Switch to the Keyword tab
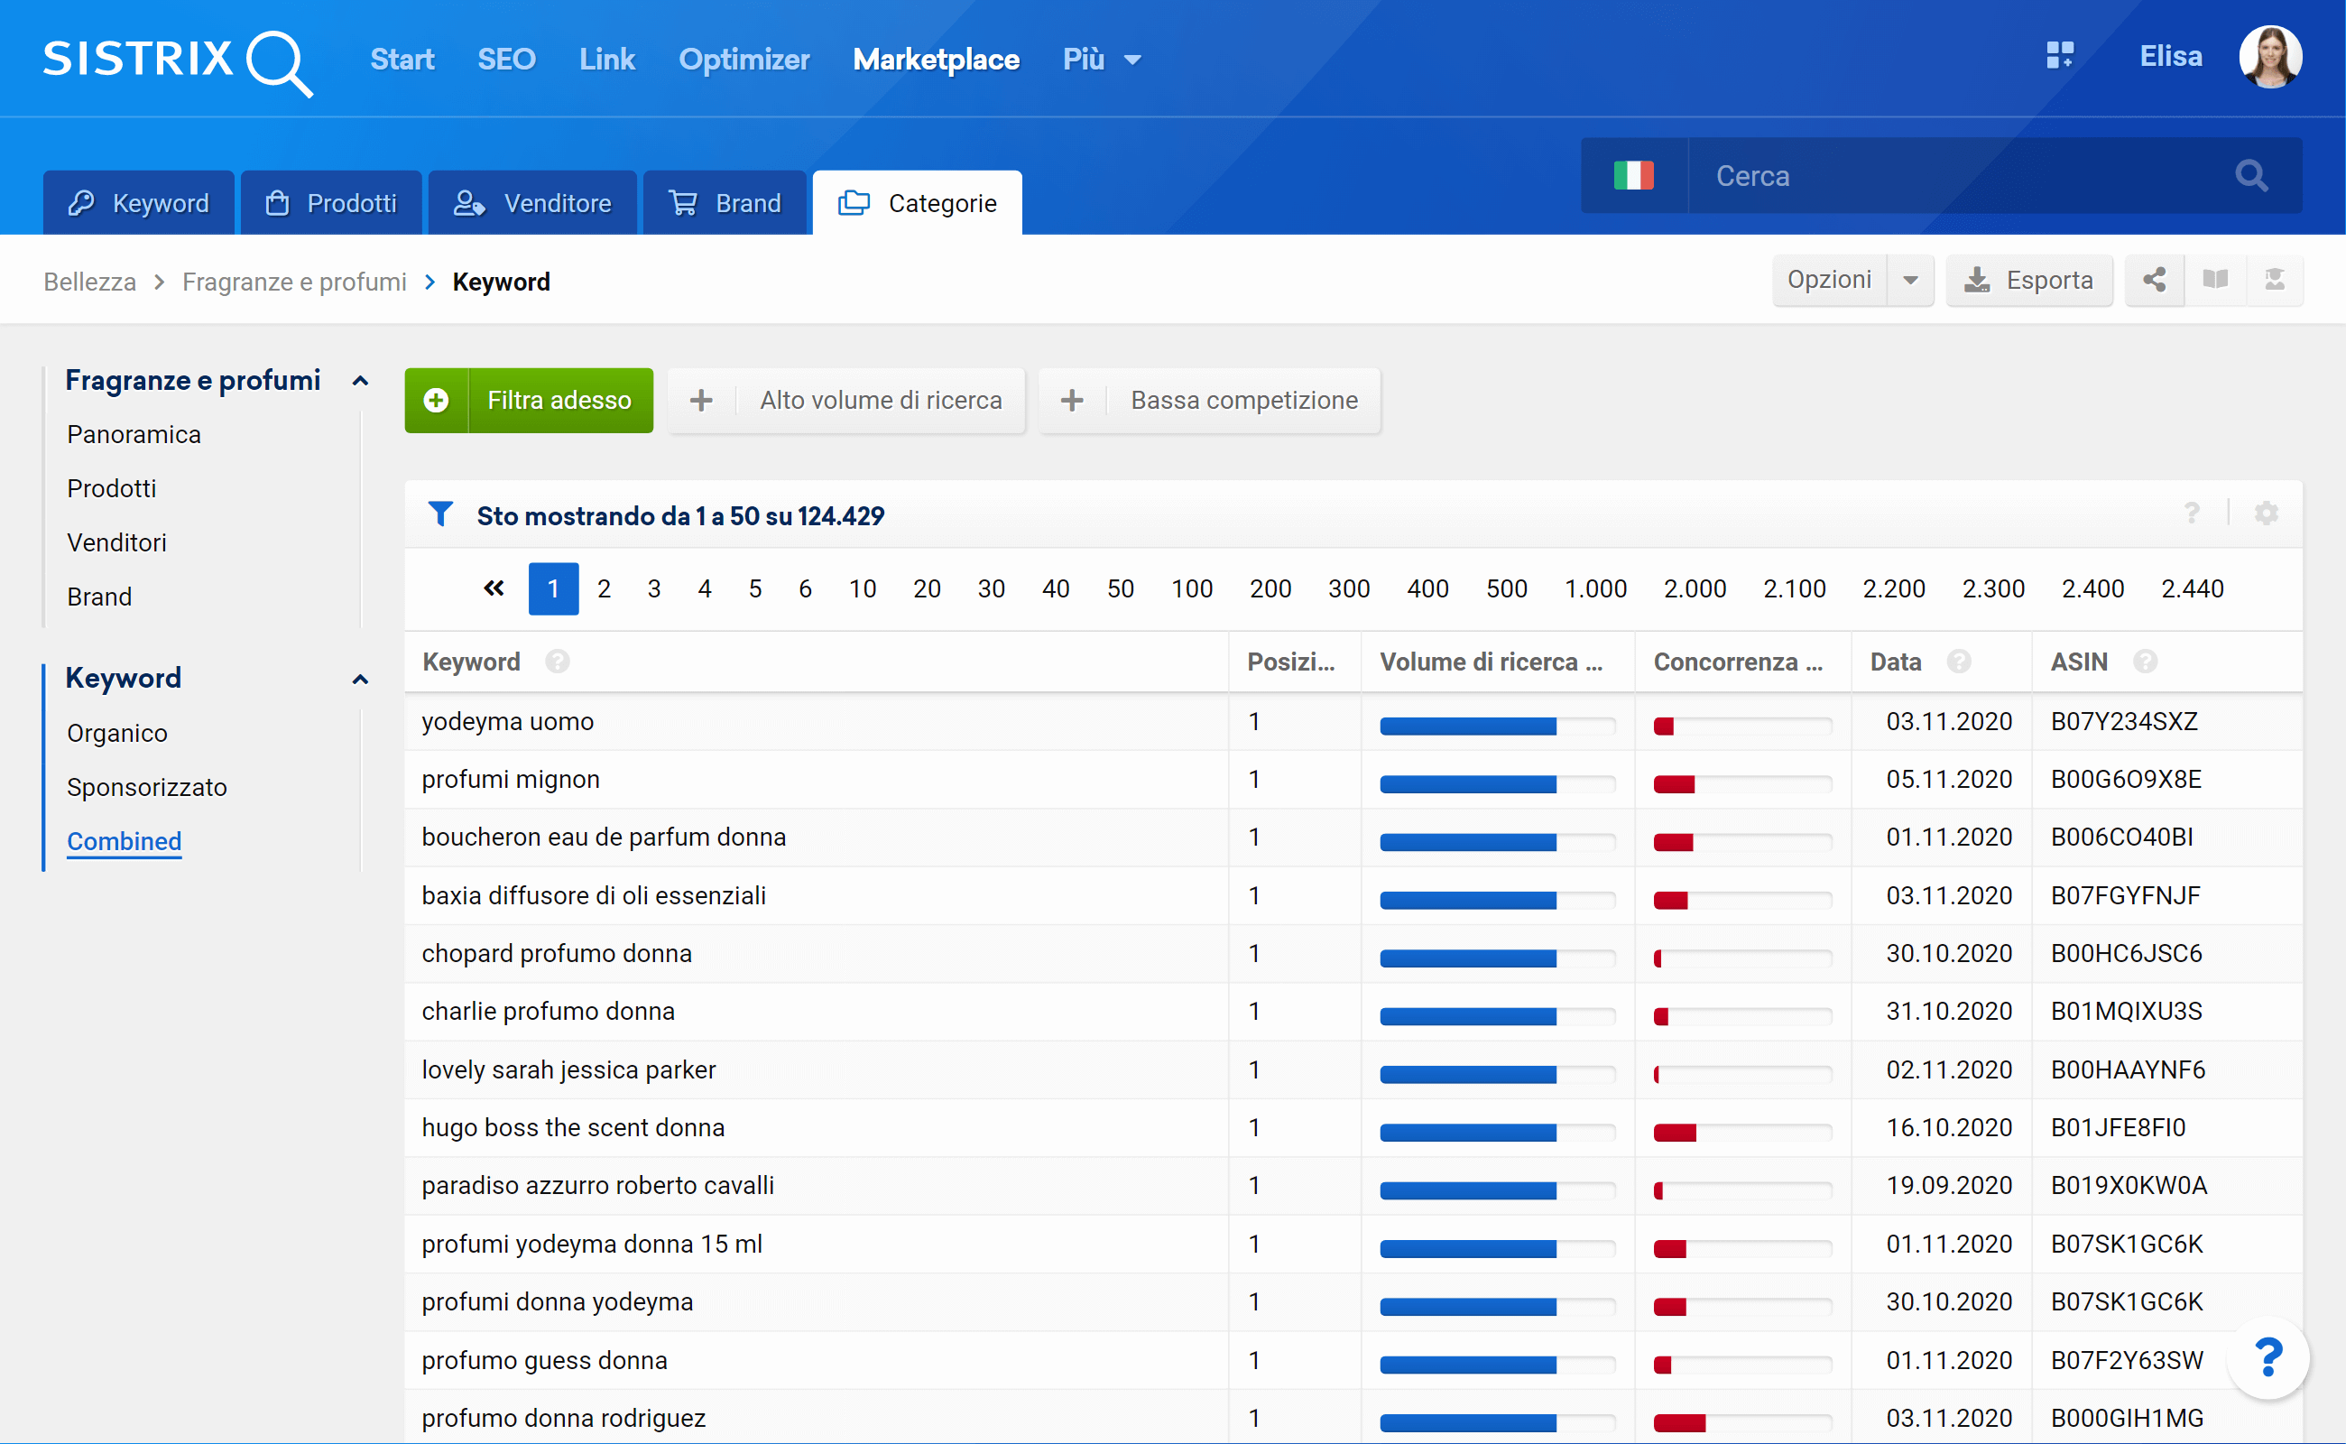Screen dimensions: 2346x1444 [138, 202]
